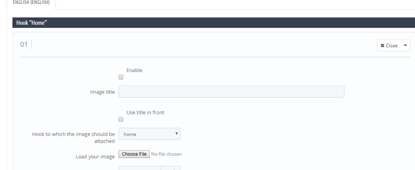Click the arrow on the home select
This screenshot has width=415, height=170.
pos(177,133)
